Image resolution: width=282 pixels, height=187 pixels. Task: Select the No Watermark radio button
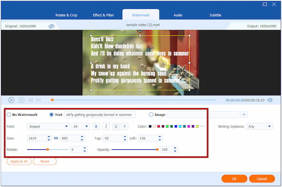(9, 115)
